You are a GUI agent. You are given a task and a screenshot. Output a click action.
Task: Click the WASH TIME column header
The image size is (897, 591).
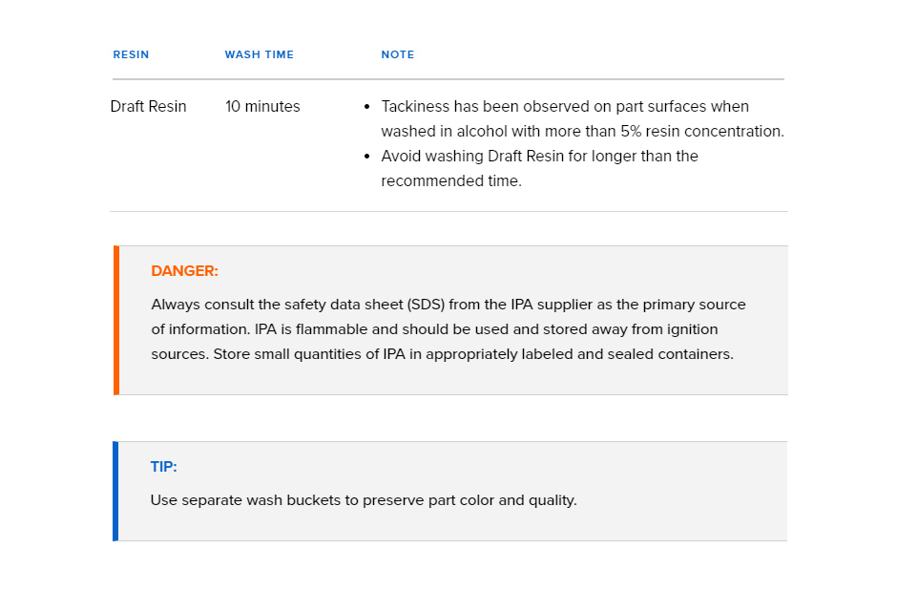pyautogui.click(x=260, y=54)
